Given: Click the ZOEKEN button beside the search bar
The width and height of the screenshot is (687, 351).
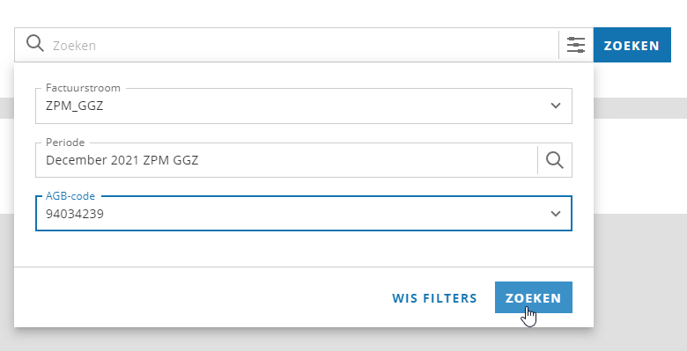Looking at the screenshot, I should click(632, 45).
